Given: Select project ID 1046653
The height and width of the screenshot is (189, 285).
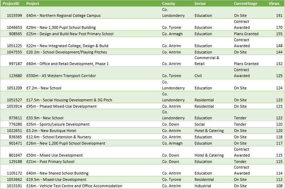Looking at the screenshot, I should click(x=14, y=27).
